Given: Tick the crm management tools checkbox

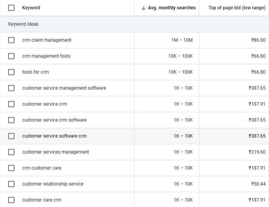Looking at the screenshot, I should [11, 56].
